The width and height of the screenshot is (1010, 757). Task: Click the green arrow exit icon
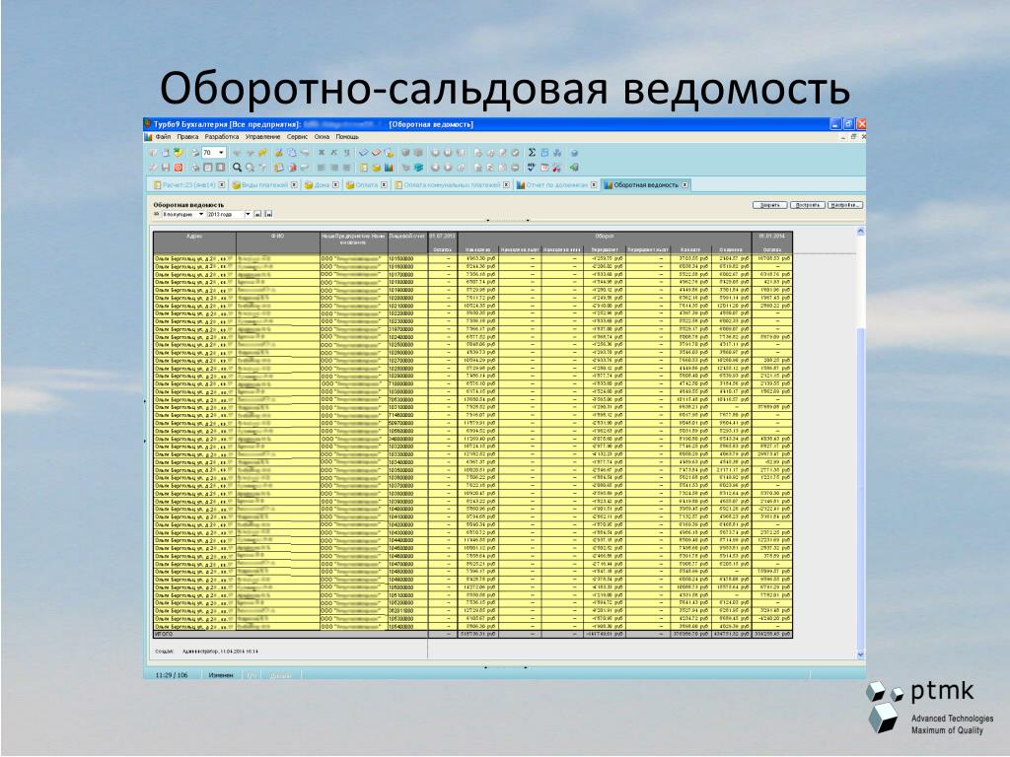click(573, 167)
